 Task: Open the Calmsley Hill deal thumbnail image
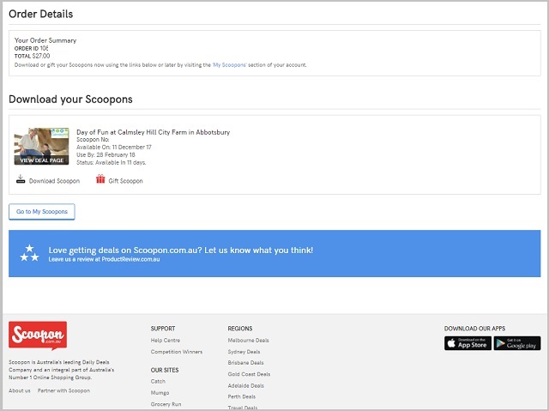(41, 146)
